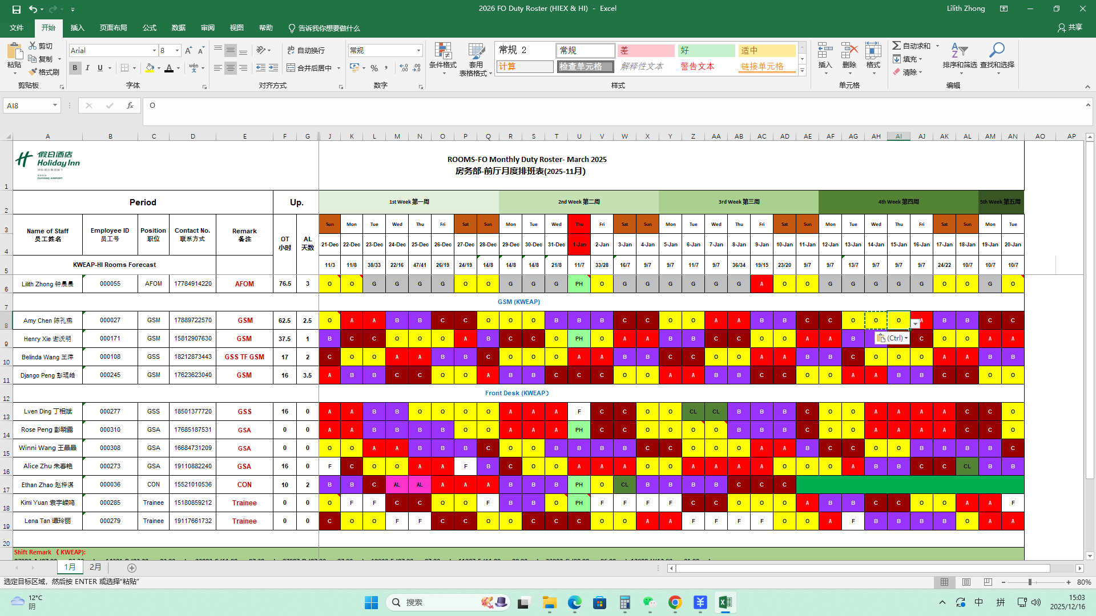Image resolution: width=1096 pixels, height=616 pixels.
Task: Toggle Wrap Text option
Action: (x=305, y=50)
